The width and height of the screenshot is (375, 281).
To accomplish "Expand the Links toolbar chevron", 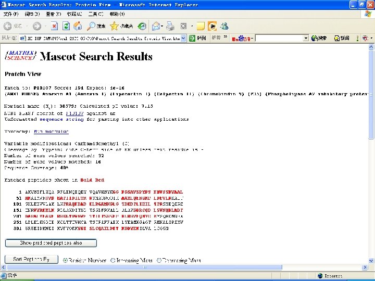I will click(x=226, y=37).
